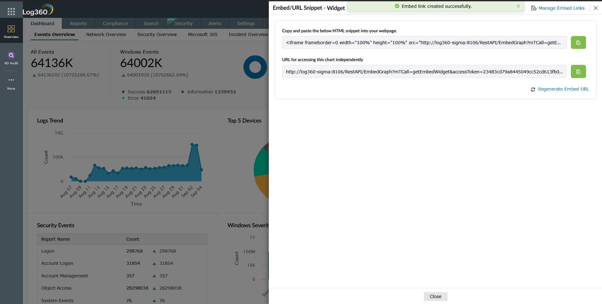Copy the independent chart access URL
602x304 pixels.
click(578, 71)
